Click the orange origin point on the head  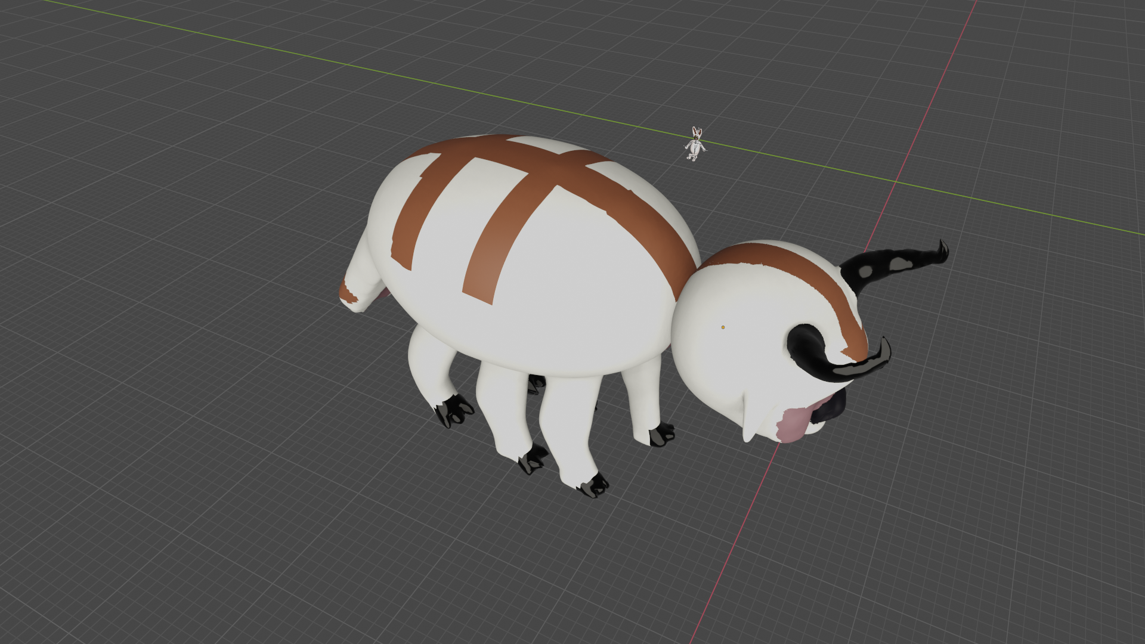coord(723,327)
